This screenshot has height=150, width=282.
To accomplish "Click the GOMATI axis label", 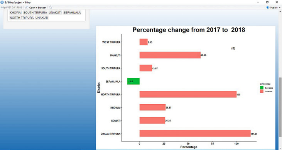I will [x=116, y=120].
